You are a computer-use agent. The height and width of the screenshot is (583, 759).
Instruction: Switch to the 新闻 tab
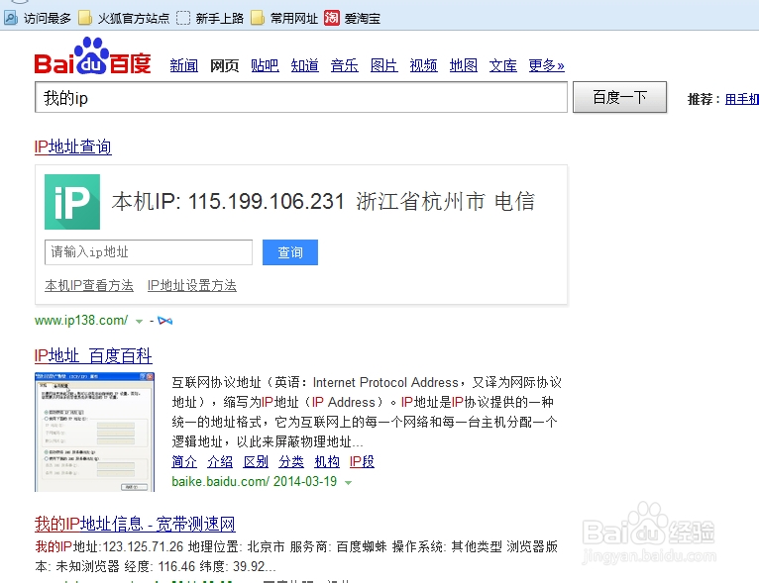pyautogui.click(x=184, y=65)
